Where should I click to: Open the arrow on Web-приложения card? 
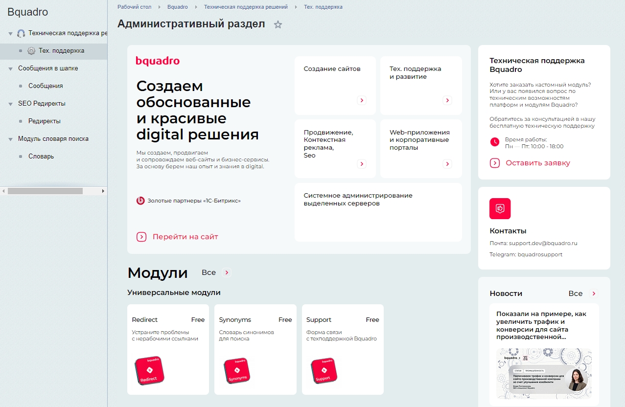click(447, 164)
